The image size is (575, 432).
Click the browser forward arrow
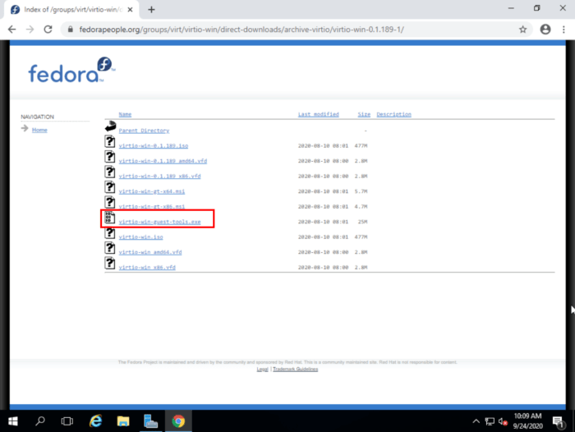tap(30, 30)
